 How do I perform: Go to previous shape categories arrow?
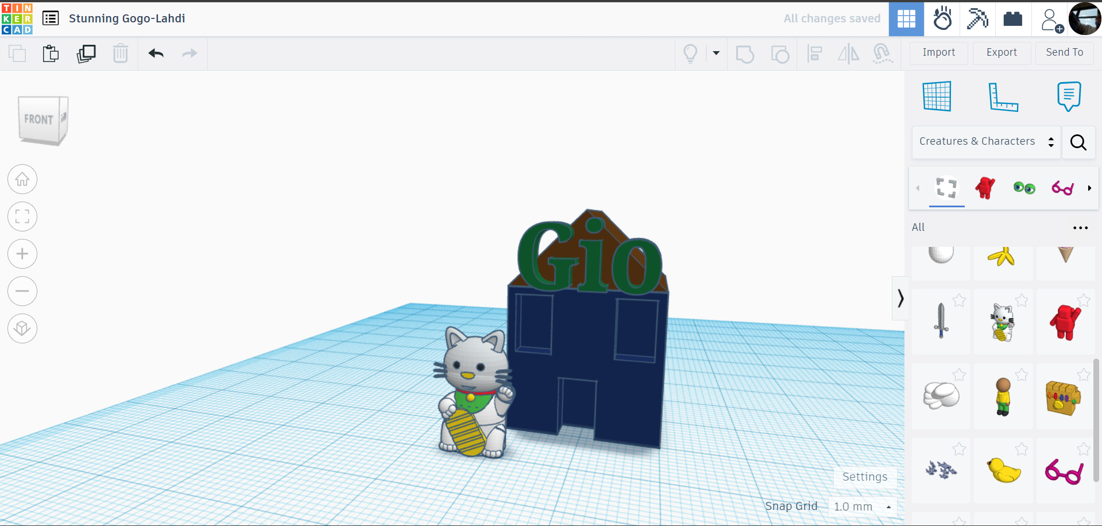pyautogui.click(x=918, y=188)
